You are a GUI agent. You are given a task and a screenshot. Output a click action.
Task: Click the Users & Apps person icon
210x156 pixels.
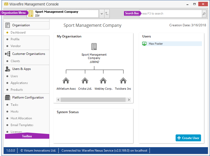coord(8,69)
